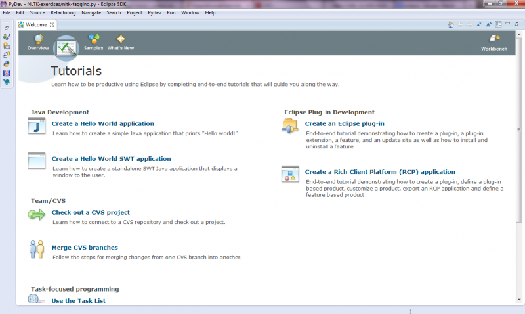Open Create a Hello World application tutorial
Viewport: 525px width, 314px height.
(102, 123)
